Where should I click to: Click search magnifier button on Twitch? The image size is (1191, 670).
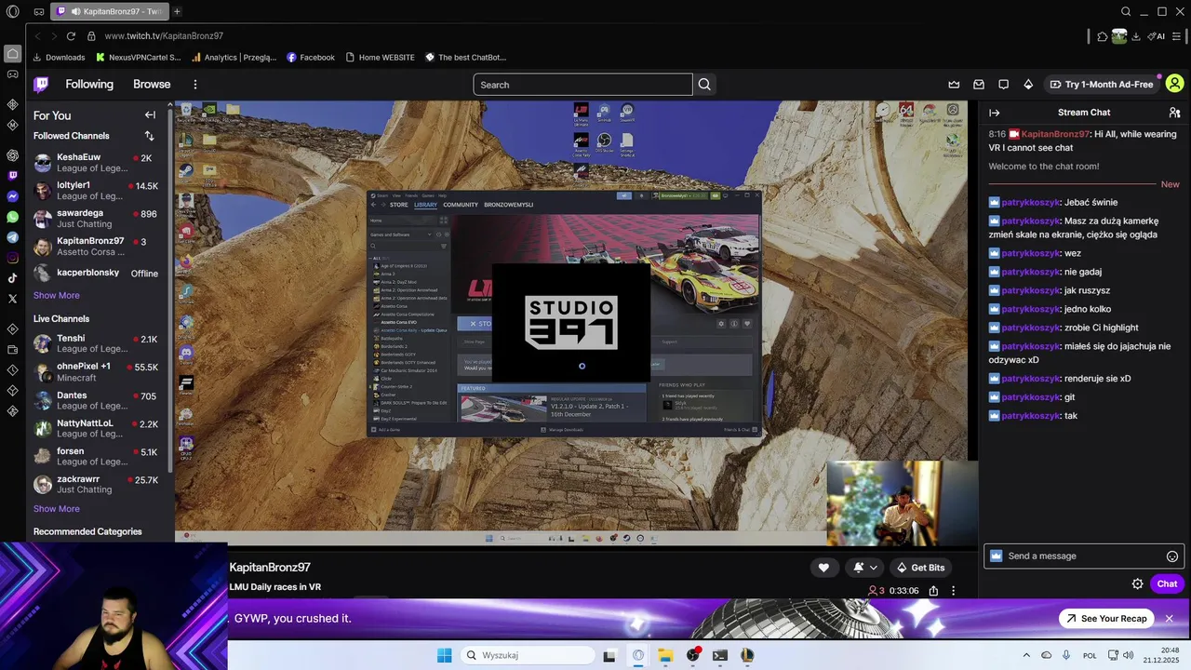pos(704,85)
